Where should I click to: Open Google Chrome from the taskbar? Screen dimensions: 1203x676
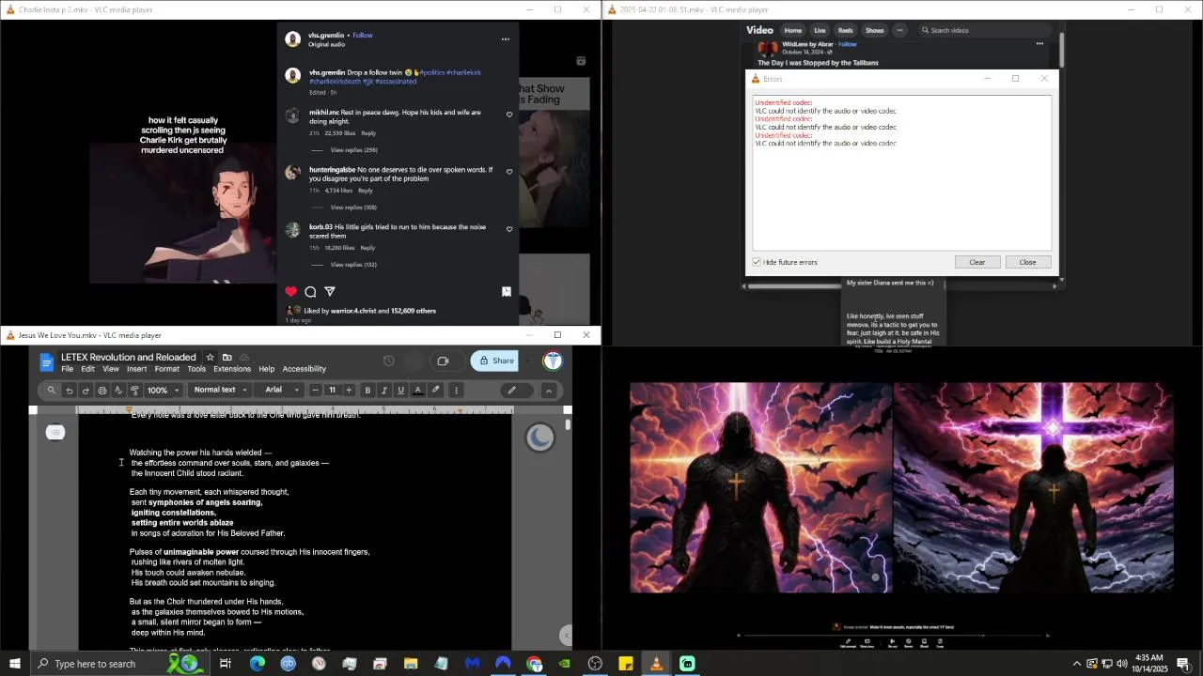534,664
